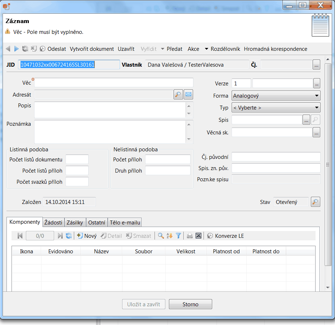Viewport: 335px width, 325px height.
Task: Click the notepad icon in header
Action: pos(320,25)
